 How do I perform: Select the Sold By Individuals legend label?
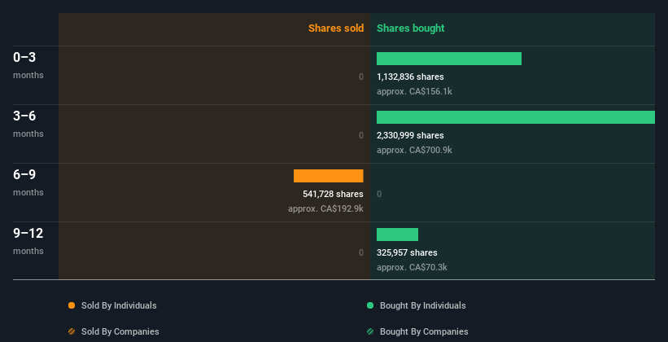pyautogui.click(x=119, y=305)
